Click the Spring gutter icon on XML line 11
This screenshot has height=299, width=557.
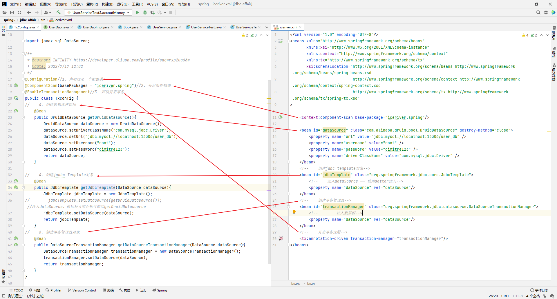point(281,117)
